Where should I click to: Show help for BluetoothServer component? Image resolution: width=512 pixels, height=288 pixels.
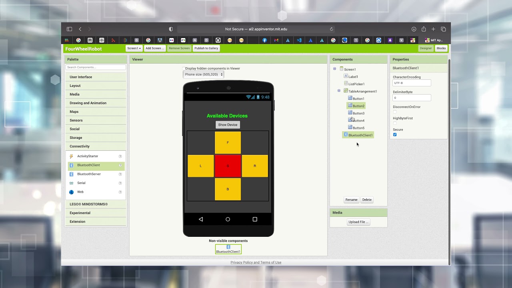point(120,174)
